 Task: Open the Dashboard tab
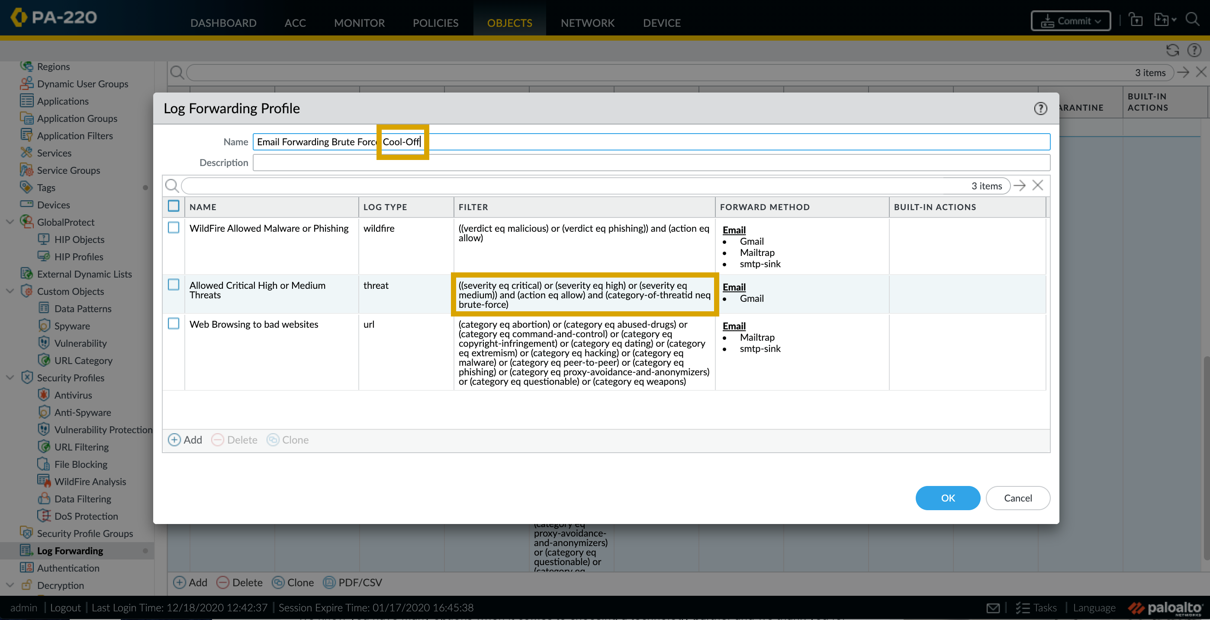(x=223, y=23)
